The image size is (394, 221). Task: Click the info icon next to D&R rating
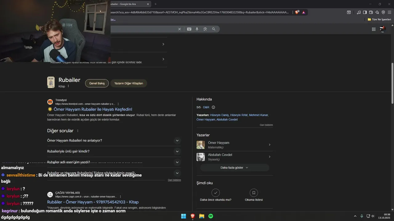[x=213, y=107]
